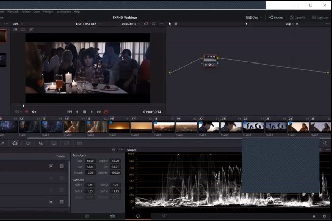Select the Qualifier eyedropper palette icon
The image size is (332, 221).
2,143
